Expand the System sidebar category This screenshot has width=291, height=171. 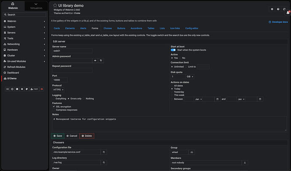point(24,27)
